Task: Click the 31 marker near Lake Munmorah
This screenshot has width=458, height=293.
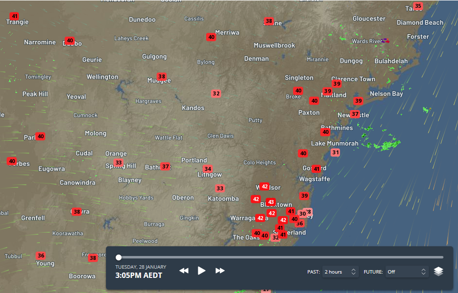Action: [x=335, y=152]
